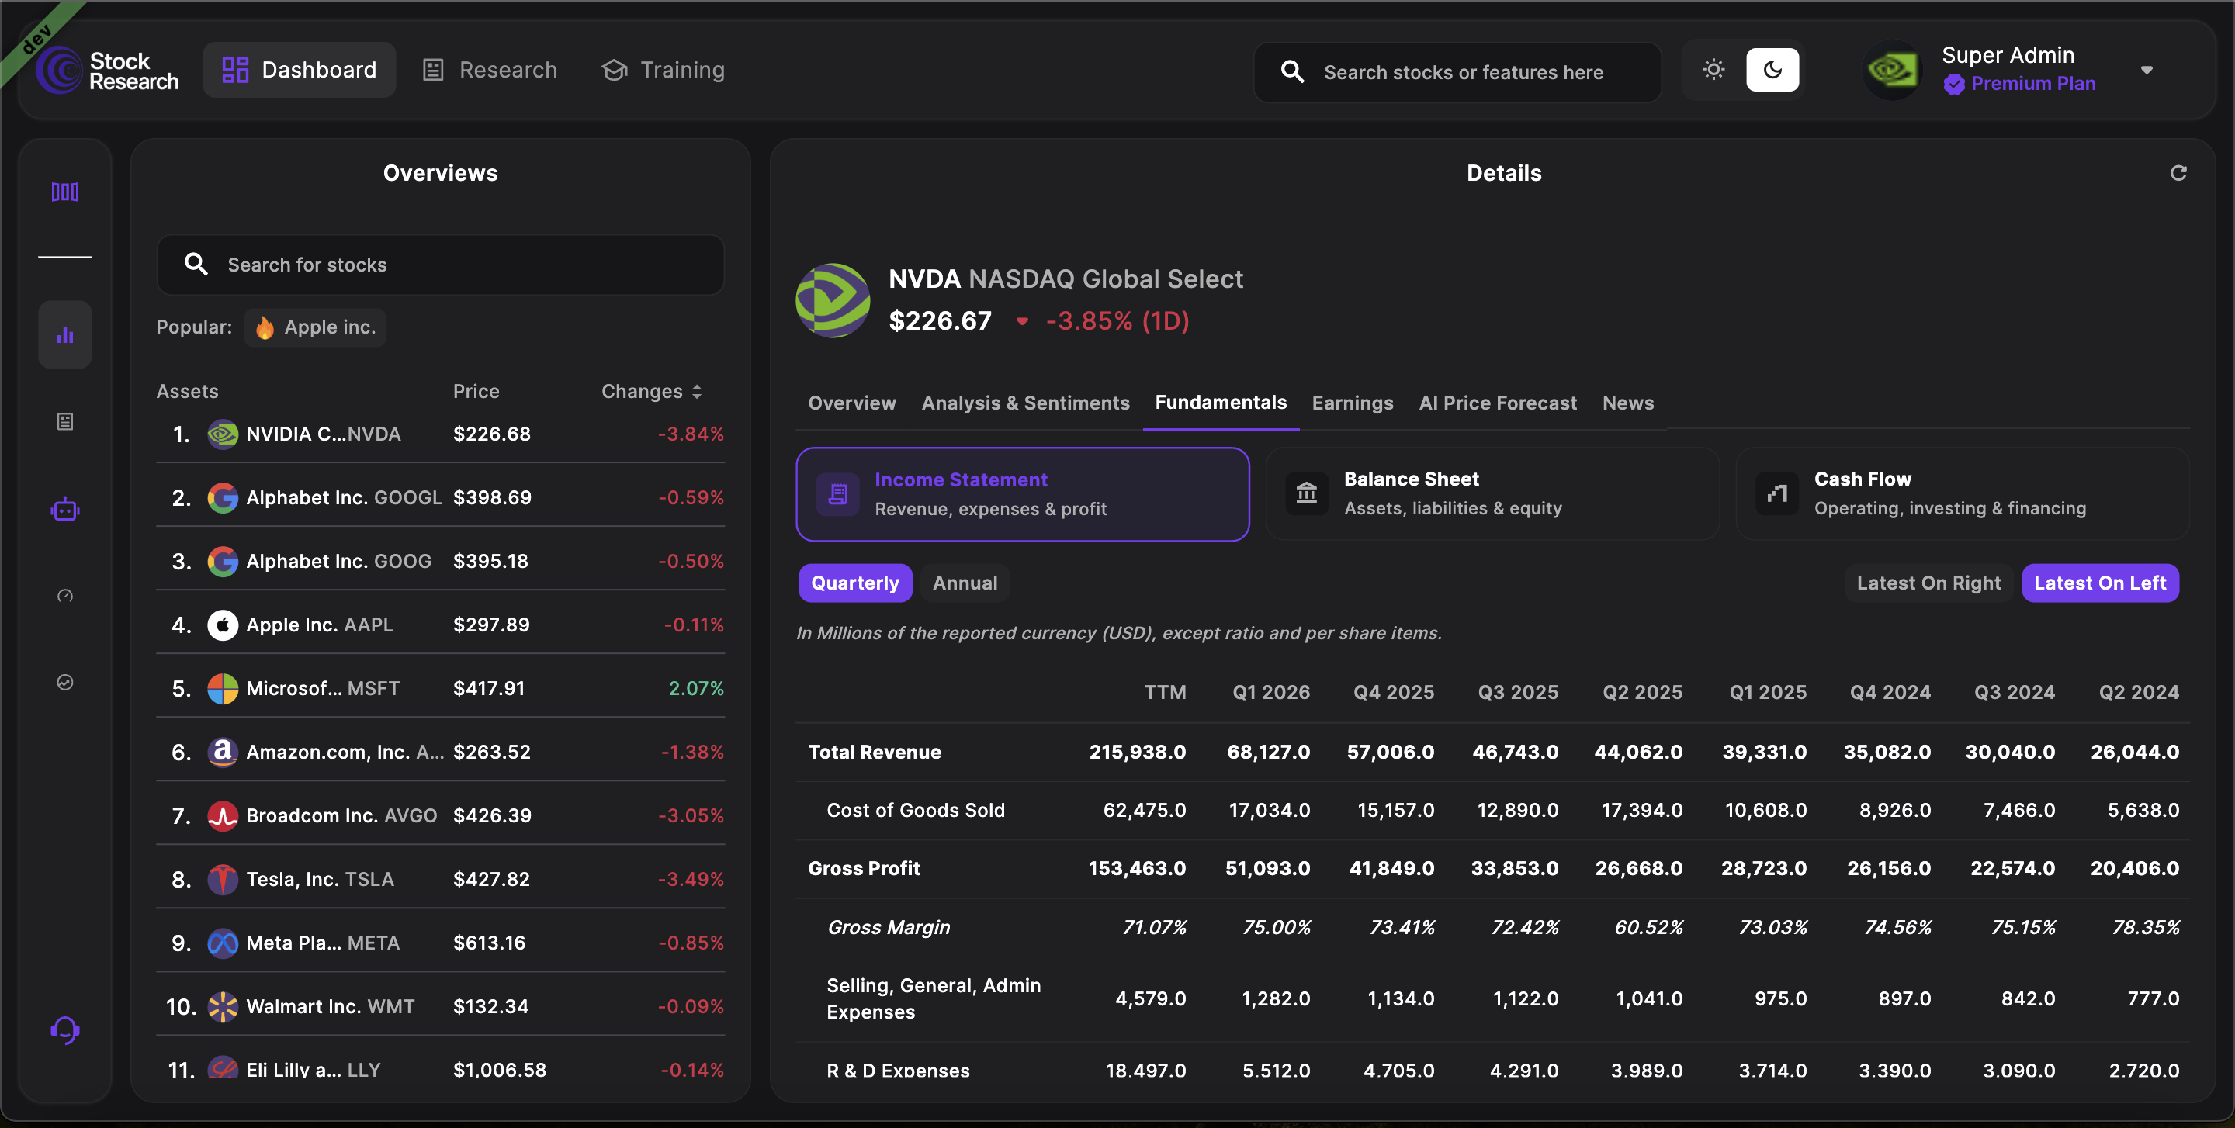Click the Selling, General, Admin Expenses label
The width and height of the screenshot is (2235, 1128).
[x=934, y=998]
